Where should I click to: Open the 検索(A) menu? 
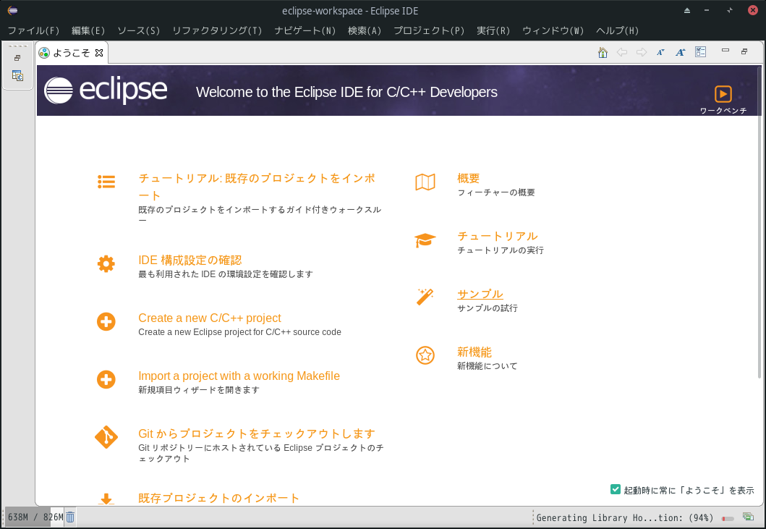pyautogui.click(x=364, y=30)
